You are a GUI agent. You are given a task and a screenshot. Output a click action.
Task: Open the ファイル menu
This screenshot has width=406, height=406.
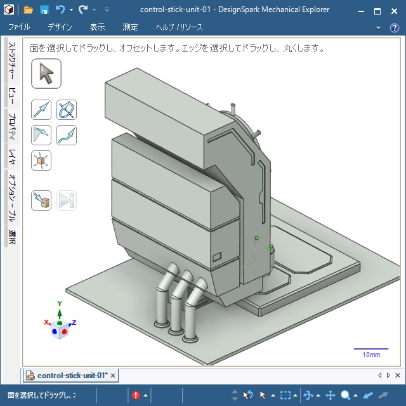coord(19,27)
